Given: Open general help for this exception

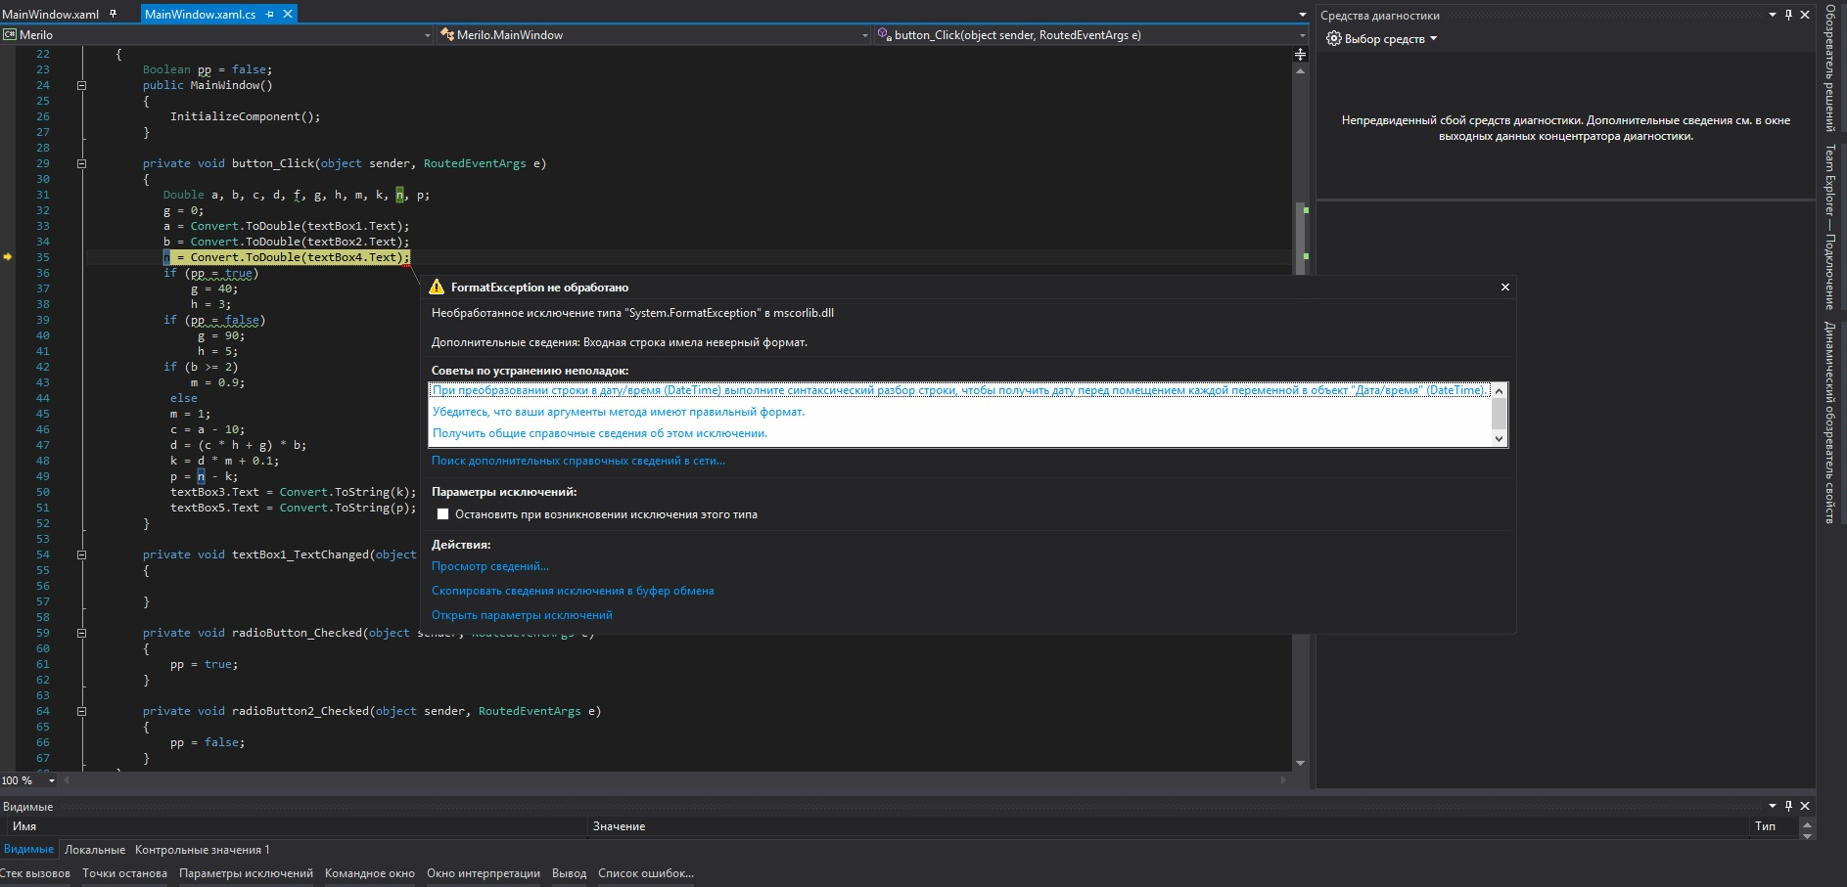Looking at the screenshot, I should (x=600, y=433).
